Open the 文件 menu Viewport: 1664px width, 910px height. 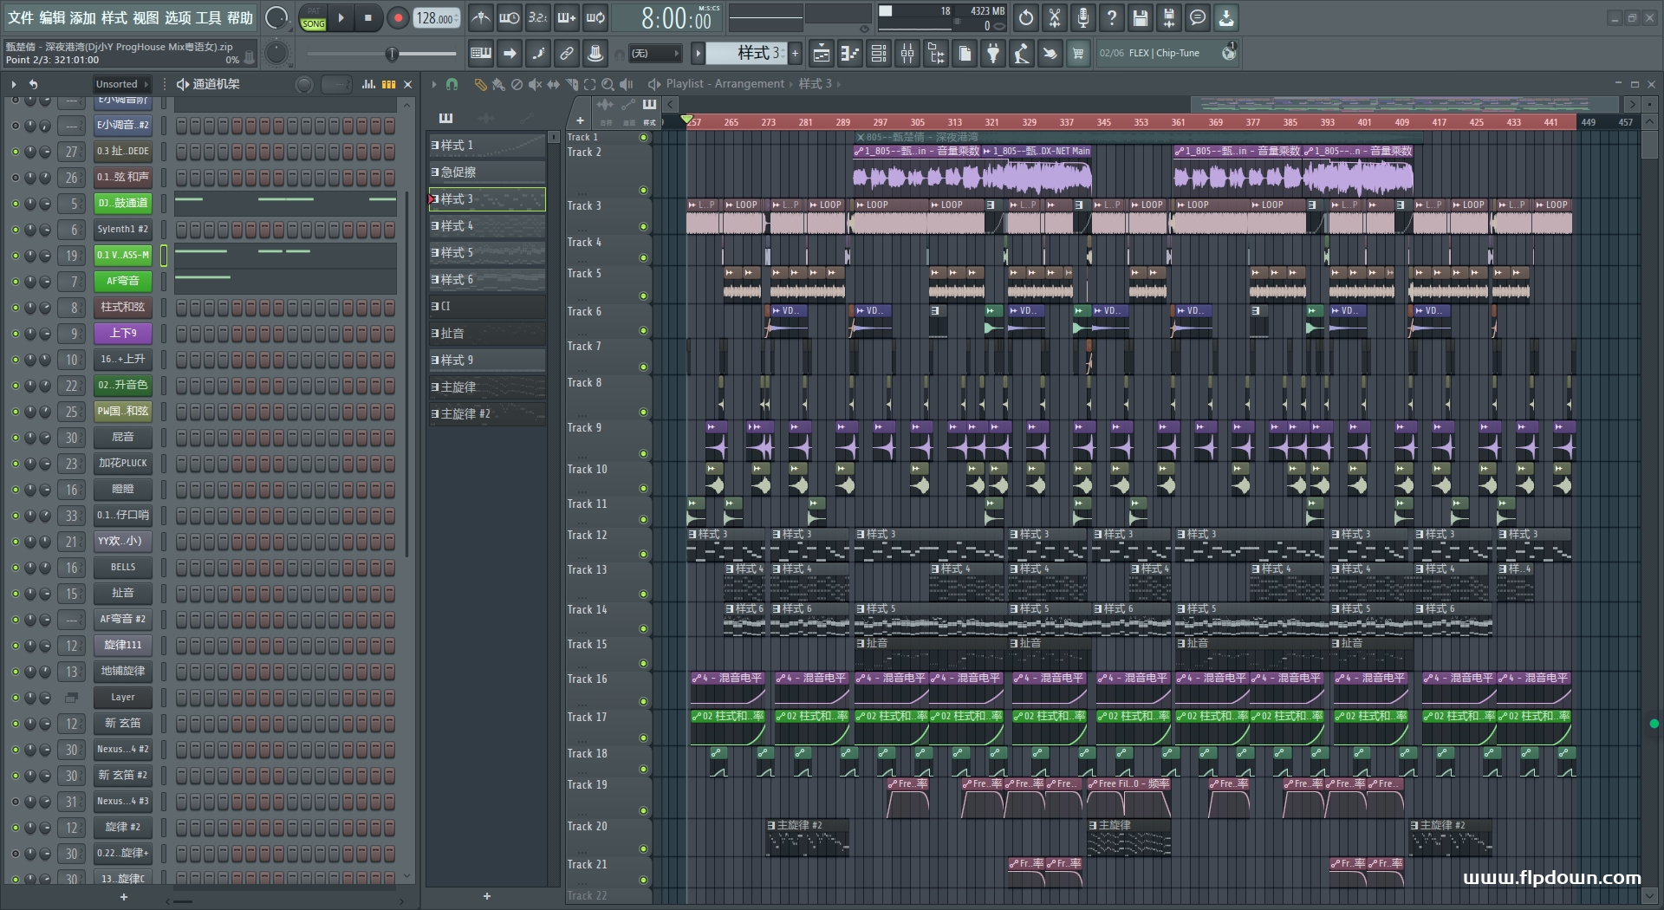click(x=21, y=17)
